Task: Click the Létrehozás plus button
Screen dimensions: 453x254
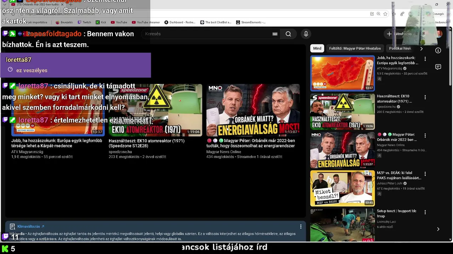Action: pyautogui.click(x=399, y=34)
